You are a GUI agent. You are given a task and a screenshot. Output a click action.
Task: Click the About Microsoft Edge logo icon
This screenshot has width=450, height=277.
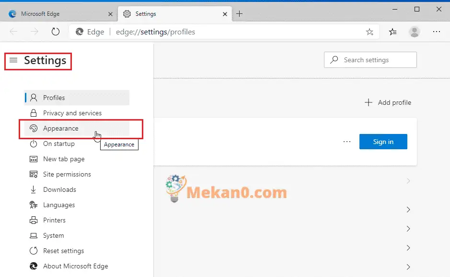(x=34, y=266)
